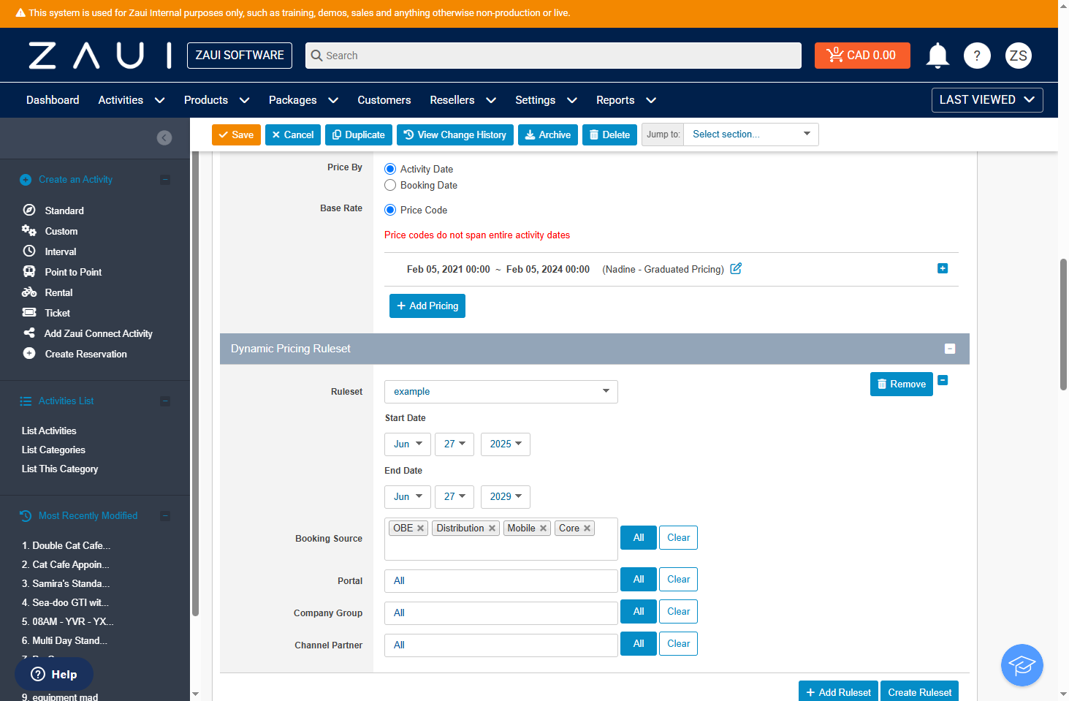Open Standard activity creation in sidebar
Screen dimensions: 1069x701
[x=64, y=211]
